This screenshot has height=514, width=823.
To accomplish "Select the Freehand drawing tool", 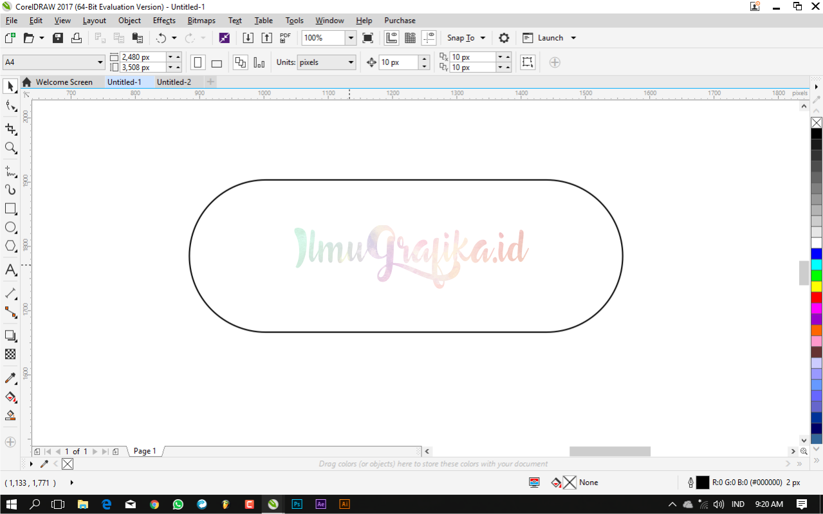I will coord(10,171).
